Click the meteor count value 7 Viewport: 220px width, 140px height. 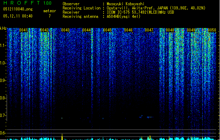[50, 16]
